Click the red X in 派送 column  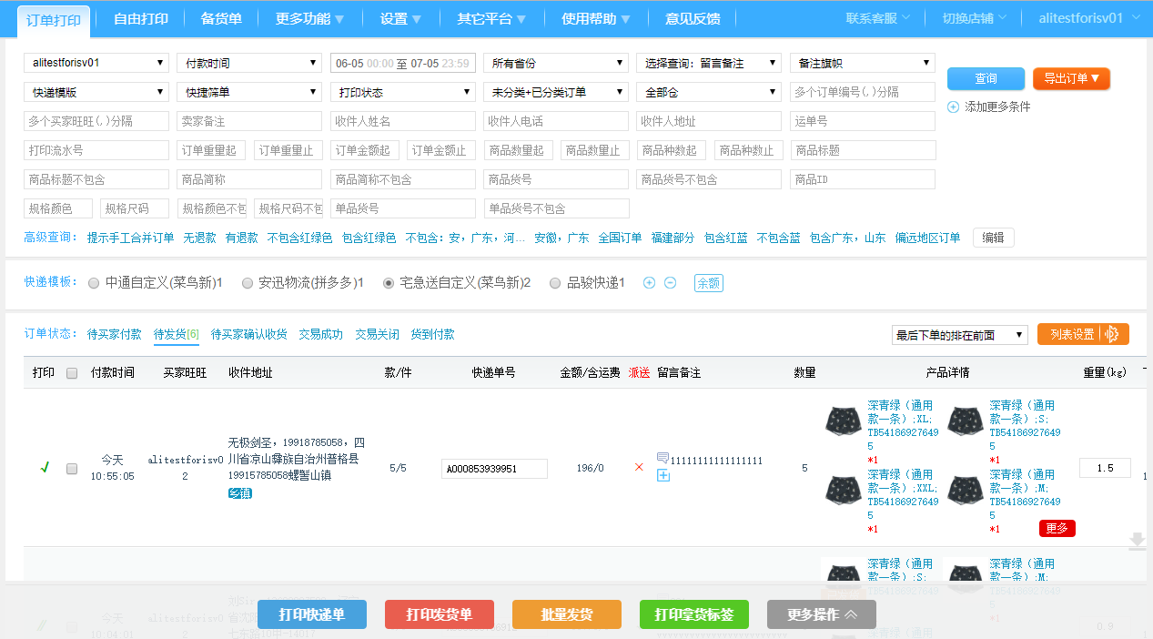pyautogui.click(x=639, y=467)
